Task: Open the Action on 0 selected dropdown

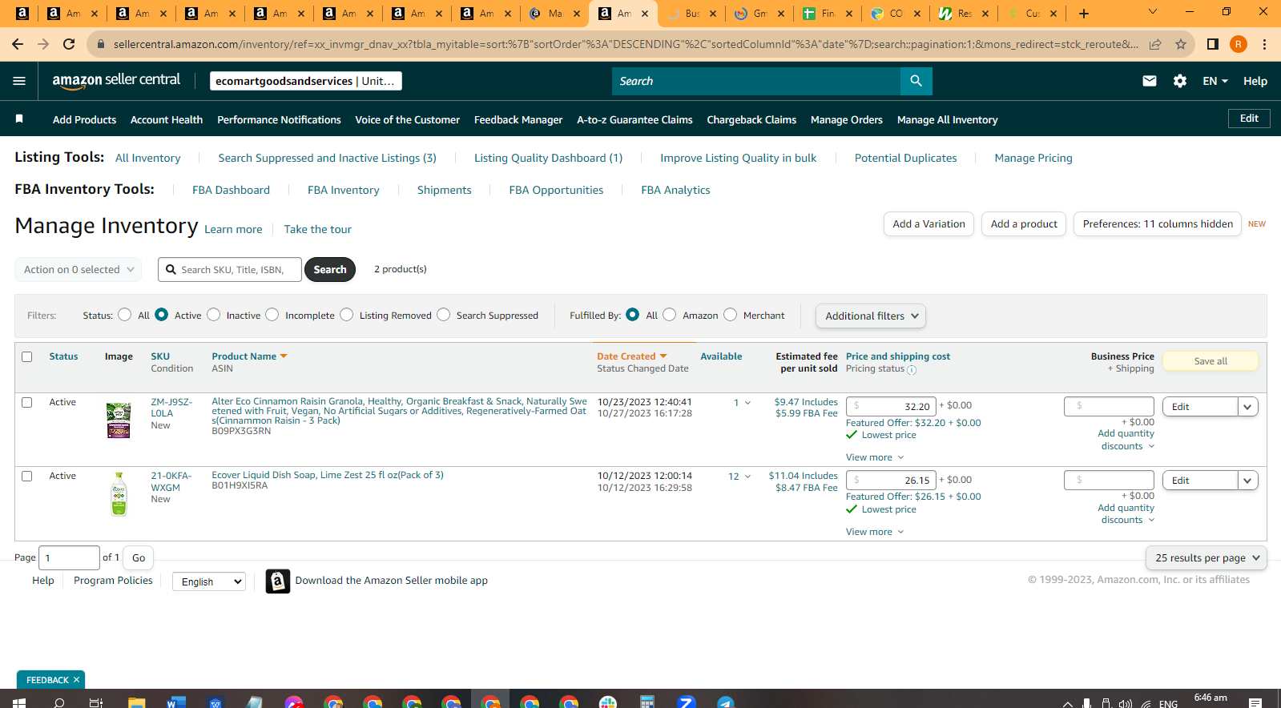Action: [x=79, y=270]
